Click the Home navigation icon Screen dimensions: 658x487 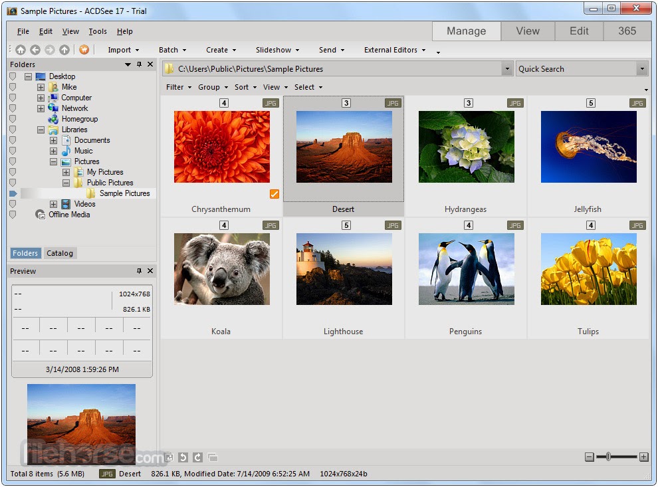pos(21,50)
